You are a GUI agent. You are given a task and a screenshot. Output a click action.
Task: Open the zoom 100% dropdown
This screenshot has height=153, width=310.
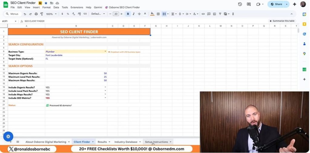click(51, 14)
